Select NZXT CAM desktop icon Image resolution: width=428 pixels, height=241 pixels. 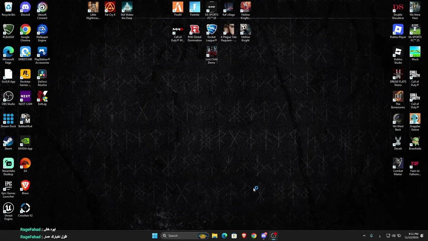[25, 99]
